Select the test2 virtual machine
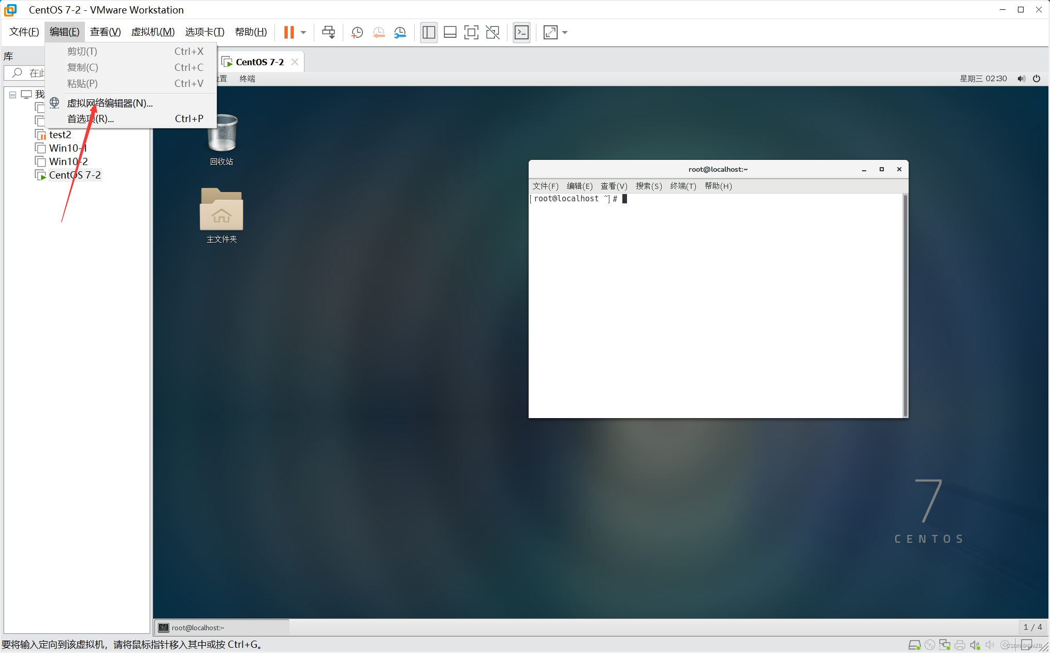This screenshot has height=653, width=1050. coord(60,135)
